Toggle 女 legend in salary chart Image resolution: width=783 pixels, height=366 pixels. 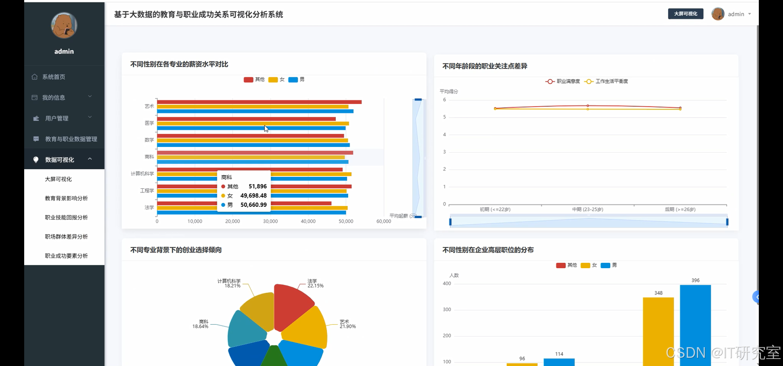coord(276,79)
